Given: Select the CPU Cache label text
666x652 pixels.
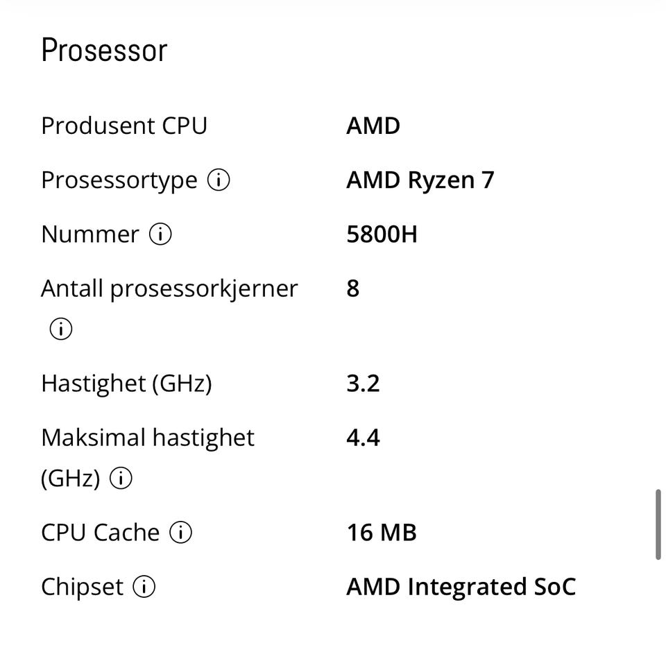Looking at the screenshot, I should 101,533.
